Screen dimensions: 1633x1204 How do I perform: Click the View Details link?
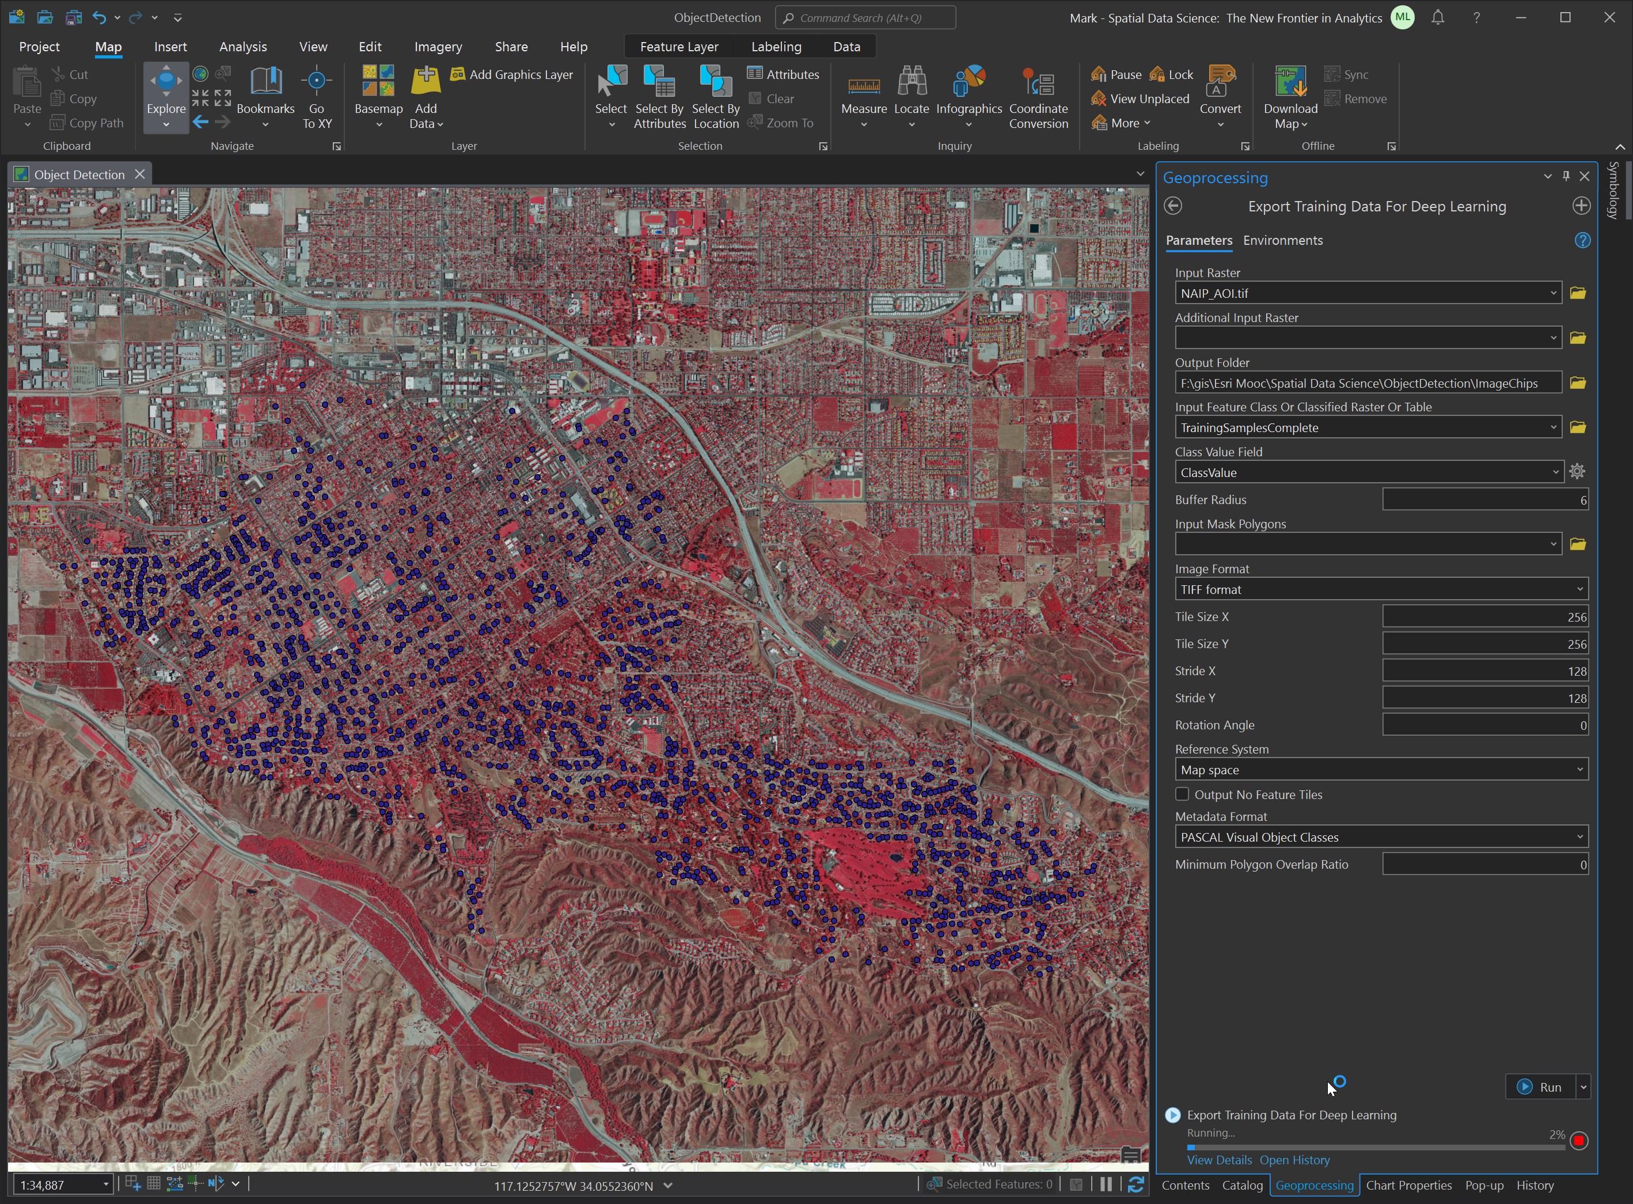click(1218, 1160)
